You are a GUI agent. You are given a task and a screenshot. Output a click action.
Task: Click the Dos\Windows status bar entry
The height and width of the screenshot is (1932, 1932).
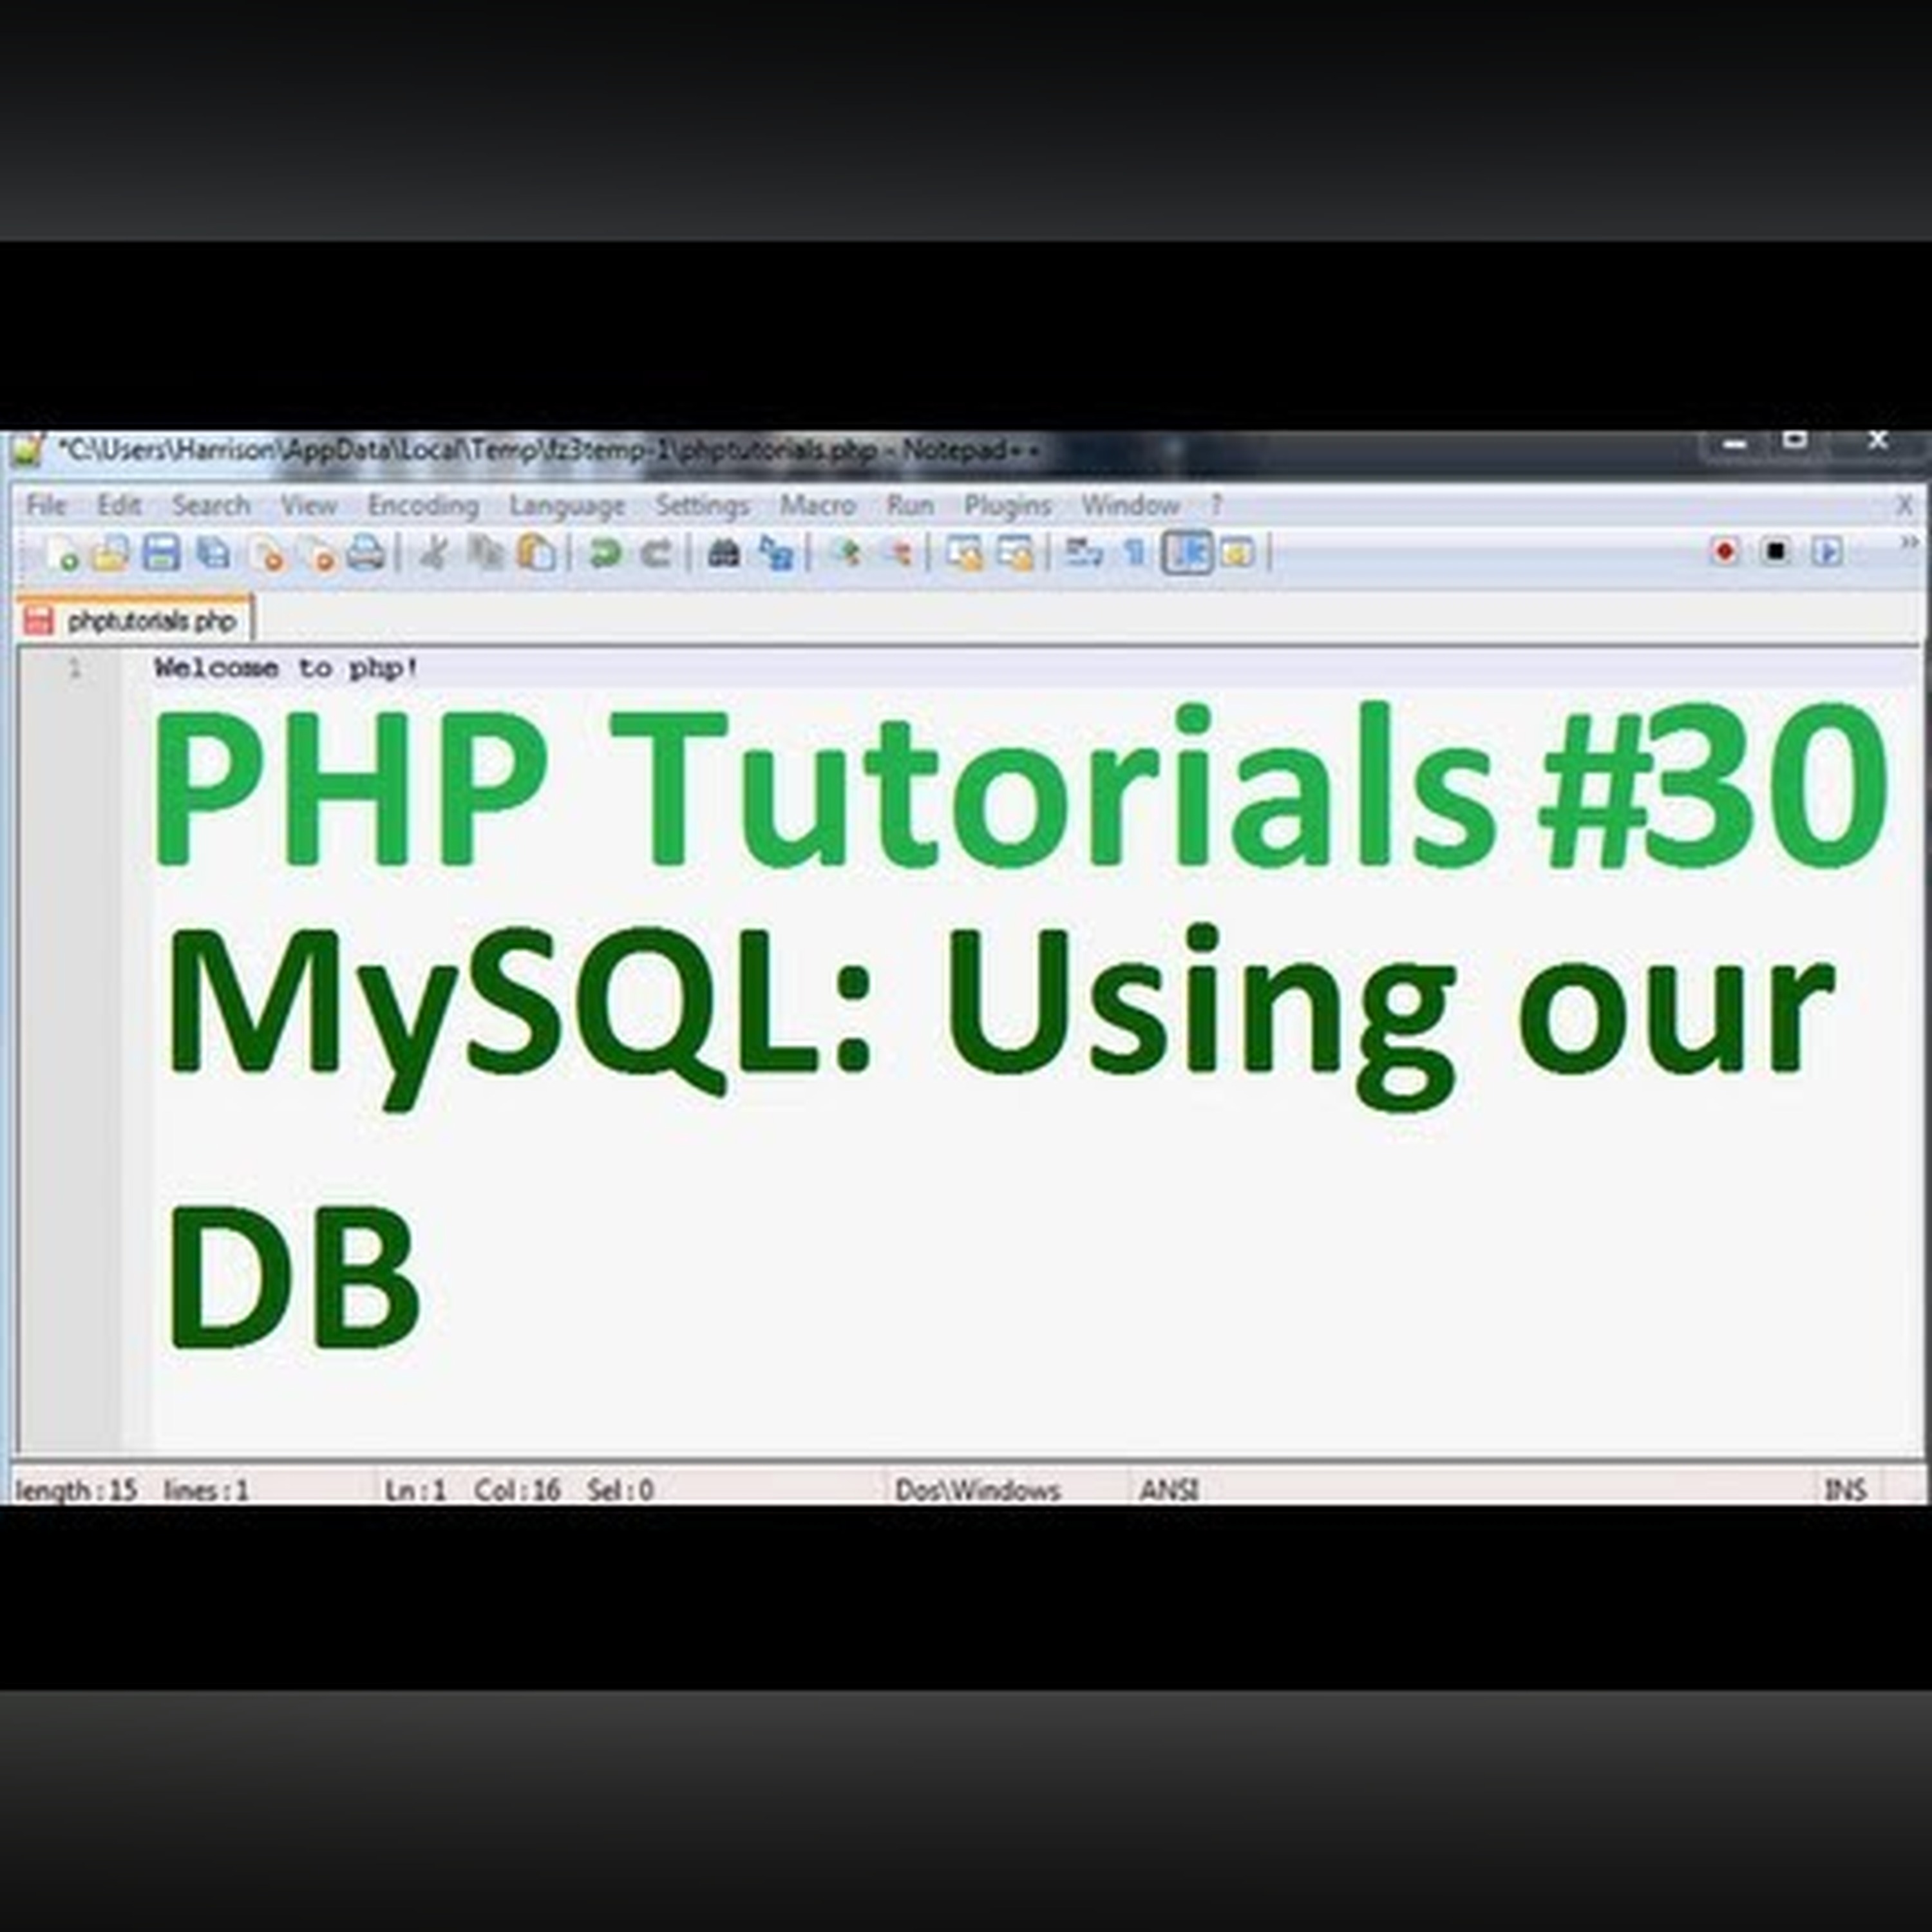coord(977,1490)
